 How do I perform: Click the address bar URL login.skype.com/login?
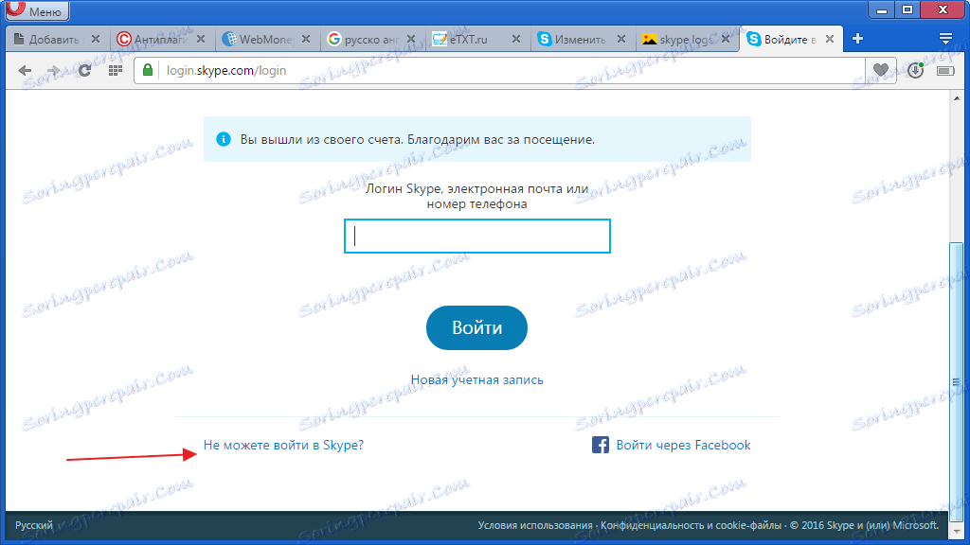click(x=226, y=70)
